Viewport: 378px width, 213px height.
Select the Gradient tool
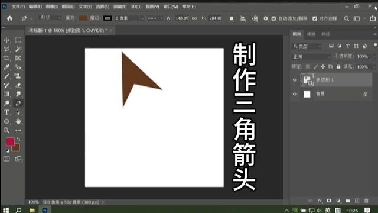(6, 94)
